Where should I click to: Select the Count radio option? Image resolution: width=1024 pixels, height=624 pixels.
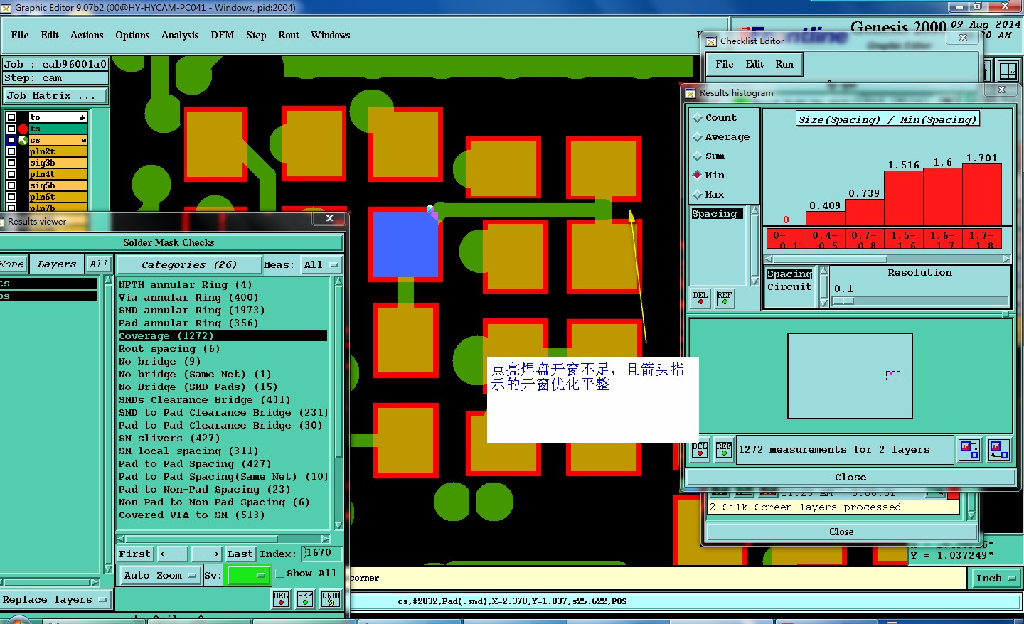point(698,118)
